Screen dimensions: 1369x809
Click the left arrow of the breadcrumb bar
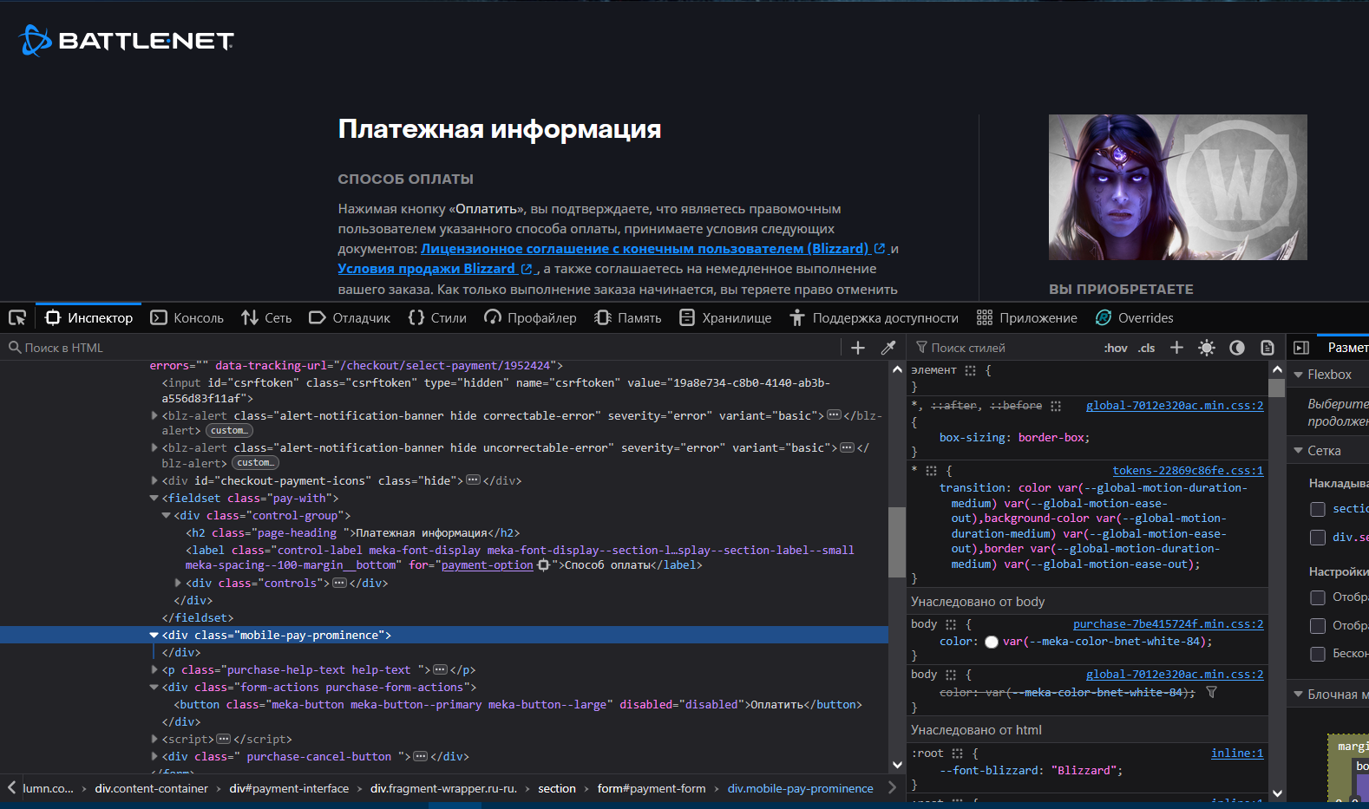(x=11, y=787)
